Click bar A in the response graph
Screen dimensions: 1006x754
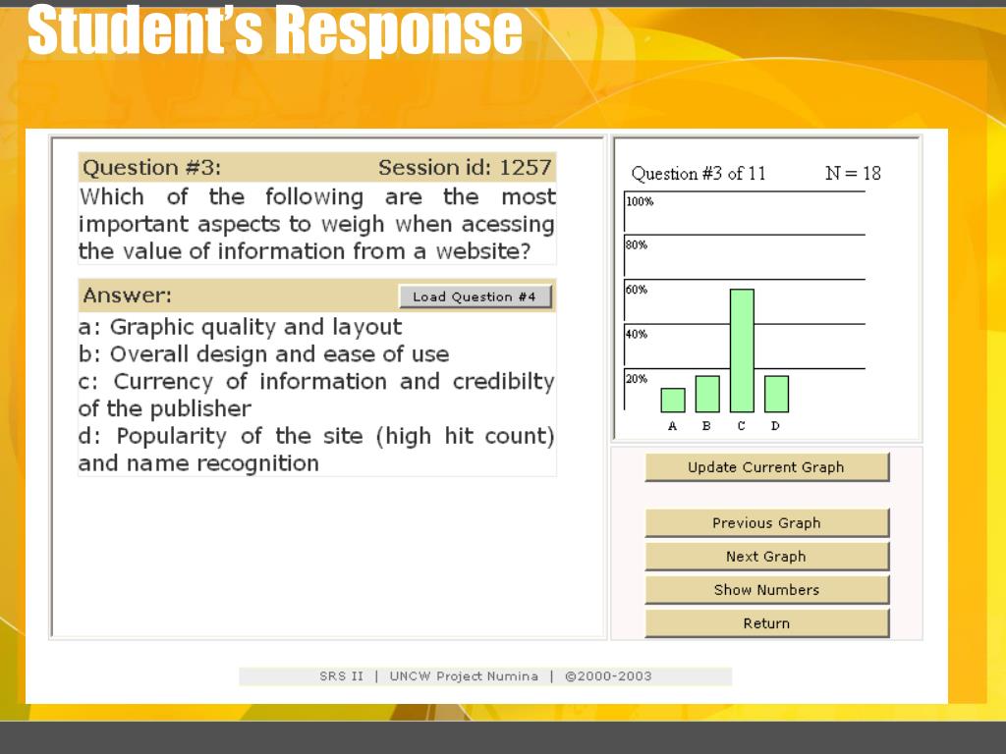click(672, 401)
